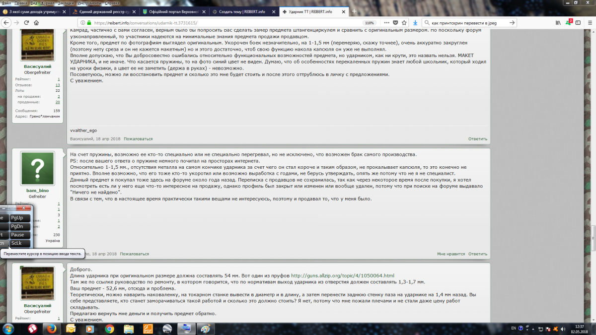Open the on-screen keyboard taskbar icon

coord(186,329)
